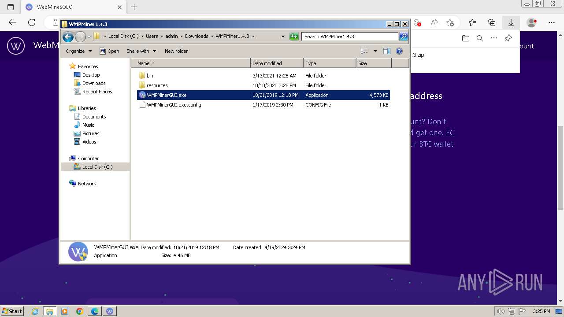Open Chrome from taskbar
Screen dimensions: 564x317
(x=80, y=311)
